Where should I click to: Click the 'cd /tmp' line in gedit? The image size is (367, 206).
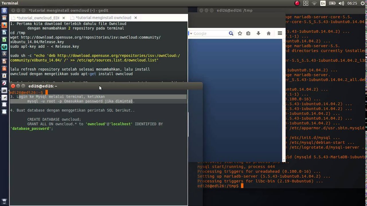coord(18,33)
